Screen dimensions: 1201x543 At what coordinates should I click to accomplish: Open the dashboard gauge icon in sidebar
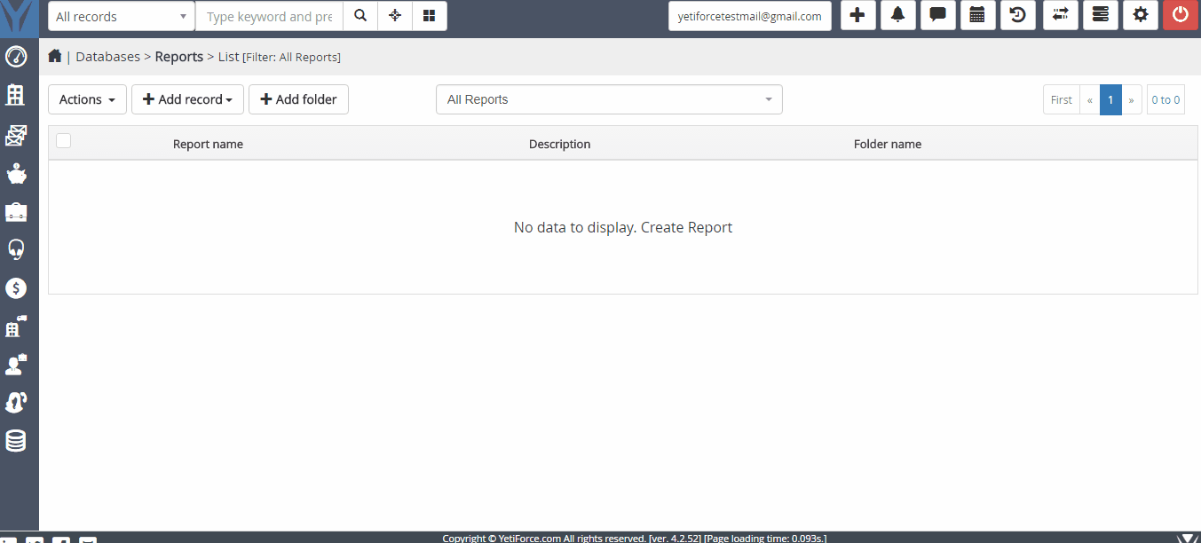click(16, 56)
